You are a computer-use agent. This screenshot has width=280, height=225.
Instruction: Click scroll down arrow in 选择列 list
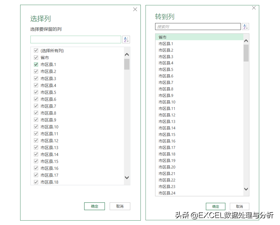click(127, 177)
